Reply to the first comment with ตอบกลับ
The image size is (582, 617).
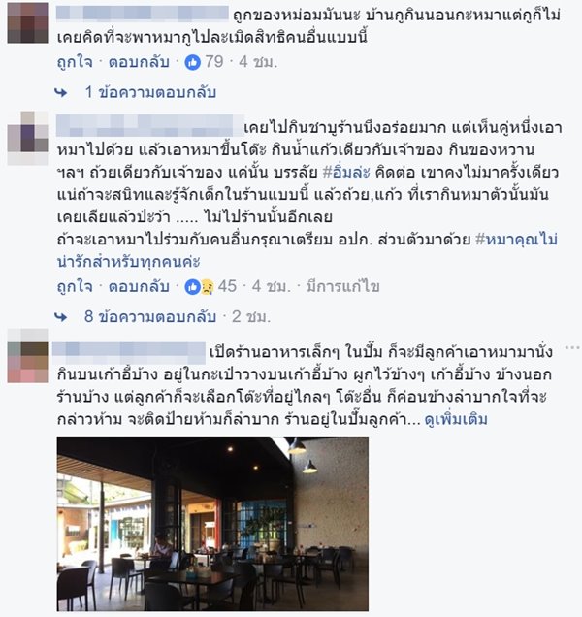(x=139, y=62)
